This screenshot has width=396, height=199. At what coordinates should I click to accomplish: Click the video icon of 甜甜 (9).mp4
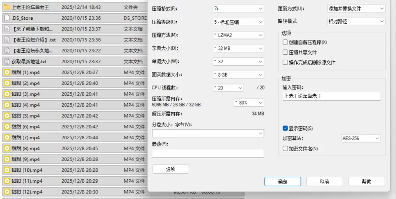7,159
